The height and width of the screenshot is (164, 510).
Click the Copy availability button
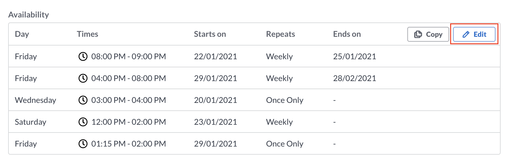[428, 34]
